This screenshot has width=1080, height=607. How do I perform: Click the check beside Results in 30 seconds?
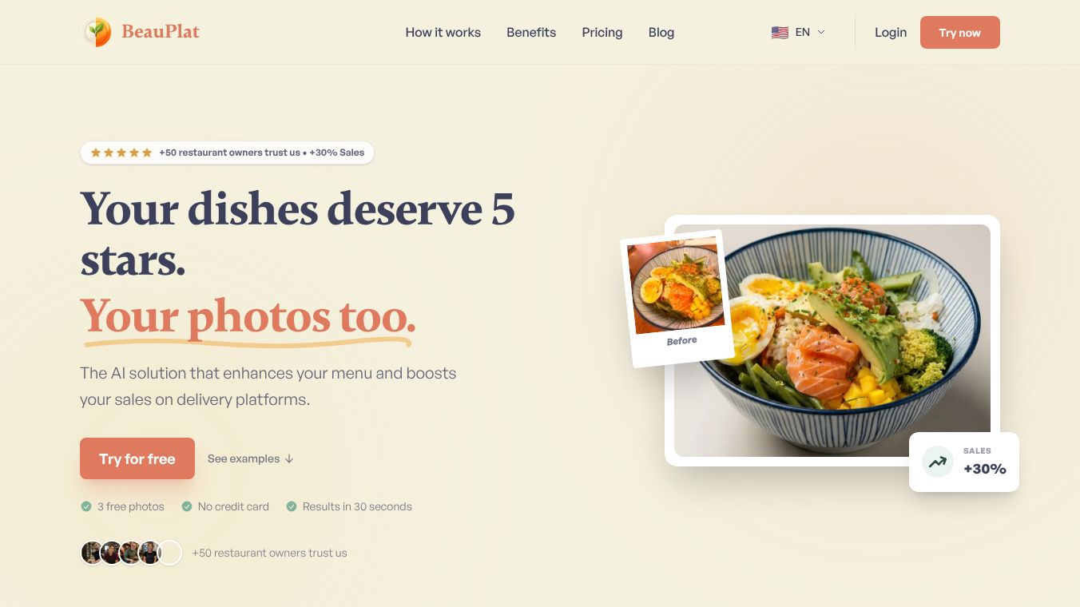tap(292, 506)
